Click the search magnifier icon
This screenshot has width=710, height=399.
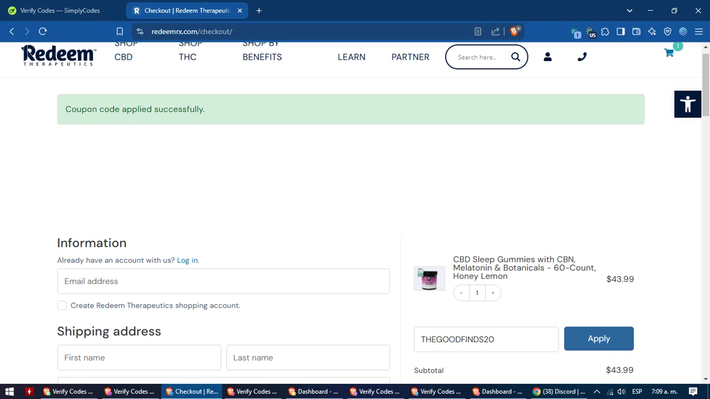pos(515,57)
